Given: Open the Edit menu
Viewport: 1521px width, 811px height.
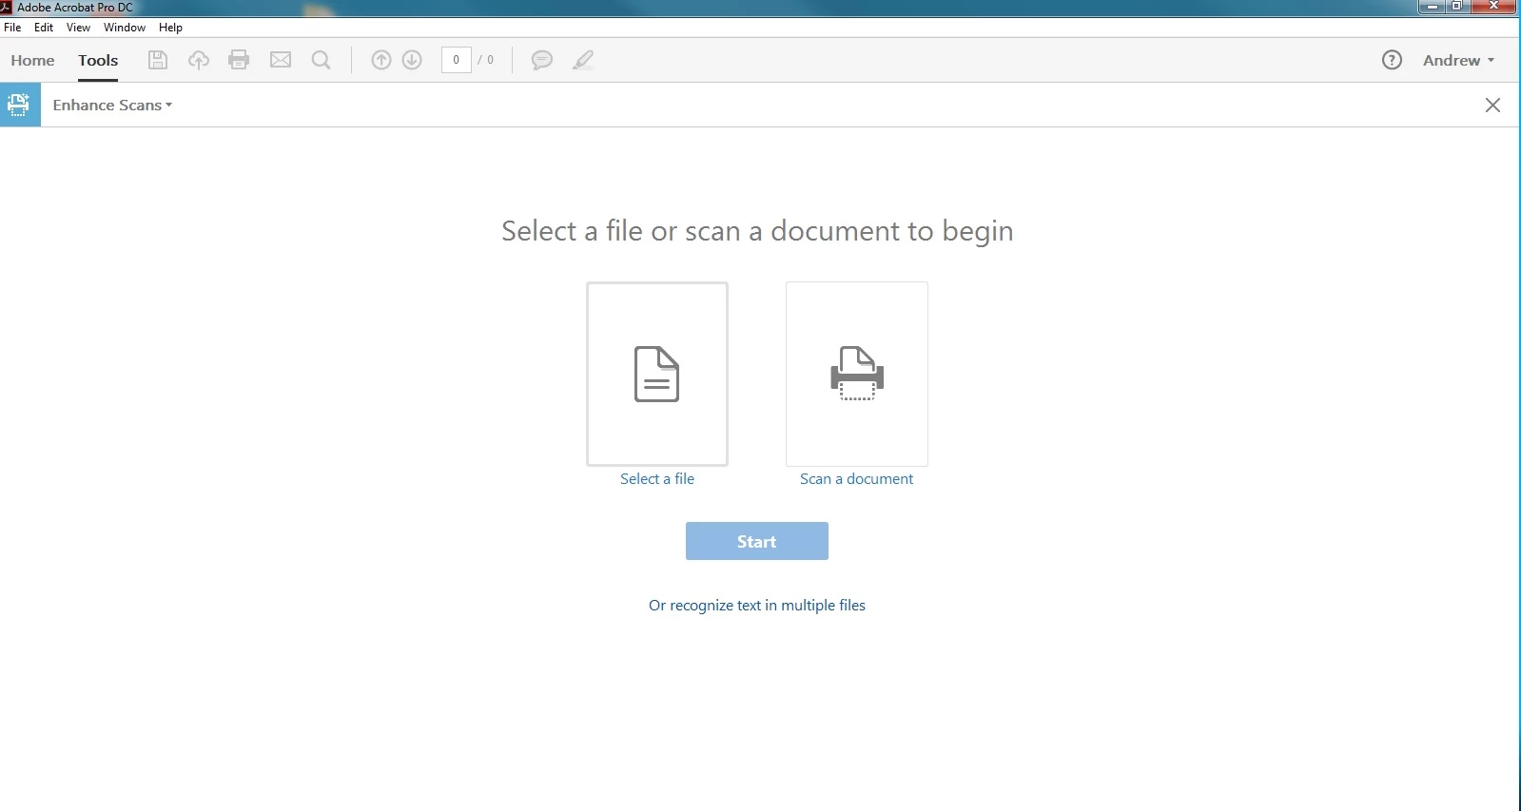Looking at the screenshot, I should (44, 28).
